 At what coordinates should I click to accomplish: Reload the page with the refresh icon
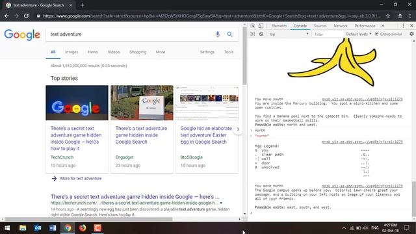26,16
